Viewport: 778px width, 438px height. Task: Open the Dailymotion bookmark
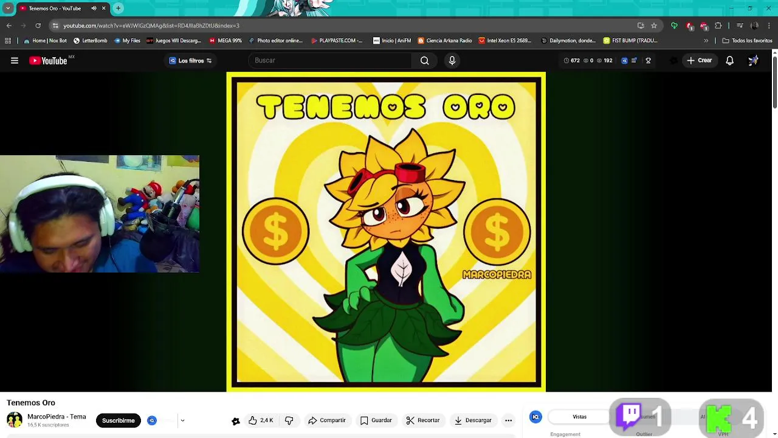click(568, 41)
